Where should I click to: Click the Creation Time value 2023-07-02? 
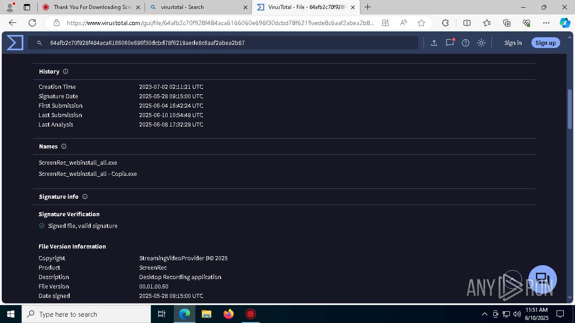[x=171, y=87]
